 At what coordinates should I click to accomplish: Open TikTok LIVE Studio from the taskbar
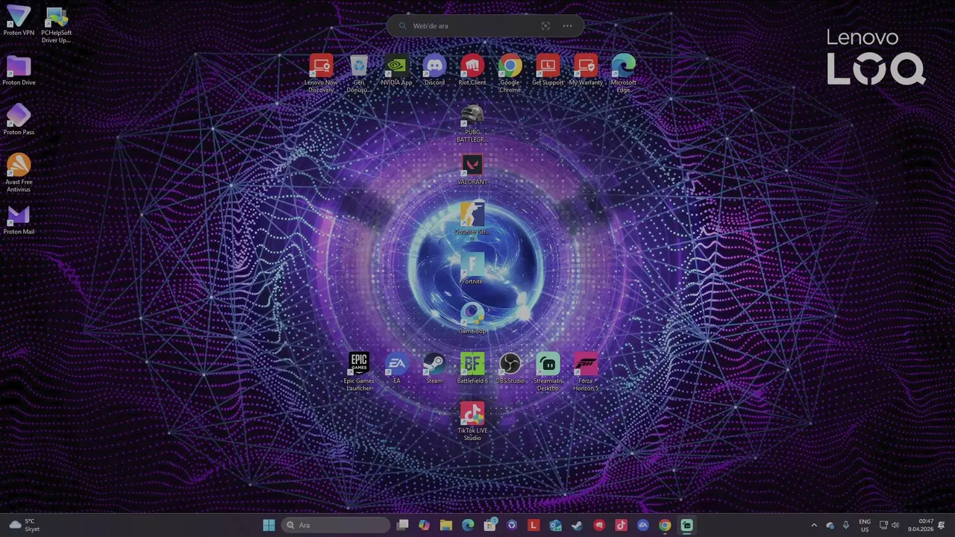coord(621,525)
